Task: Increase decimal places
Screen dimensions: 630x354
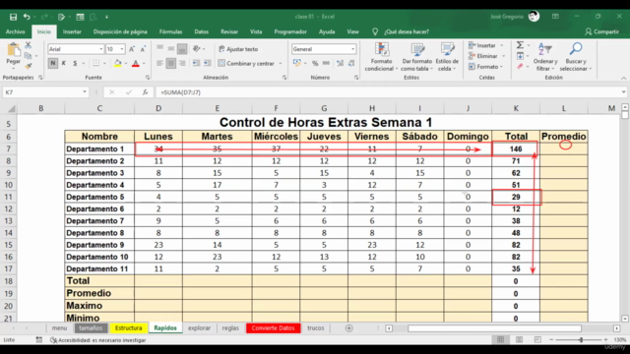Action: click(340, 63)
